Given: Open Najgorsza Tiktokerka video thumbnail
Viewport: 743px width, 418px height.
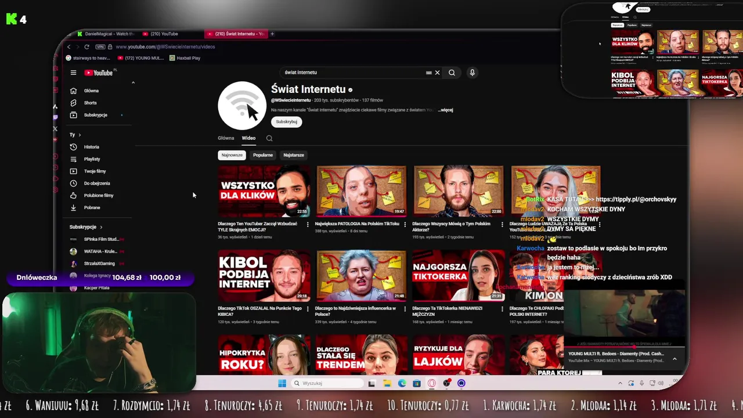Looking at the screenshot, I should pyautogui.click(x=459, y=275).
